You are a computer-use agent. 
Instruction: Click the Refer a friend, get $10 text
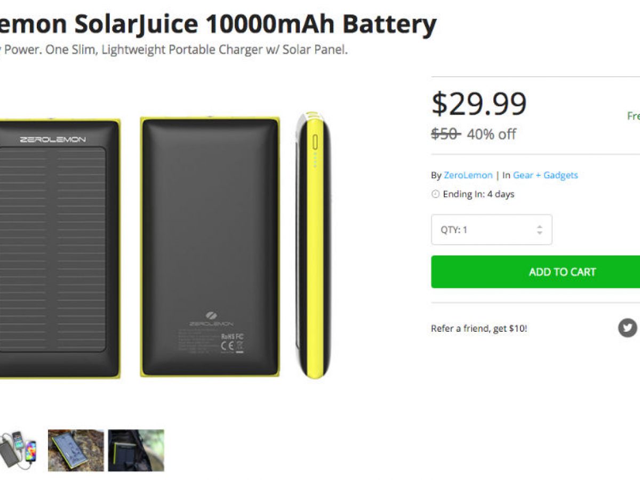click(478, 329)
